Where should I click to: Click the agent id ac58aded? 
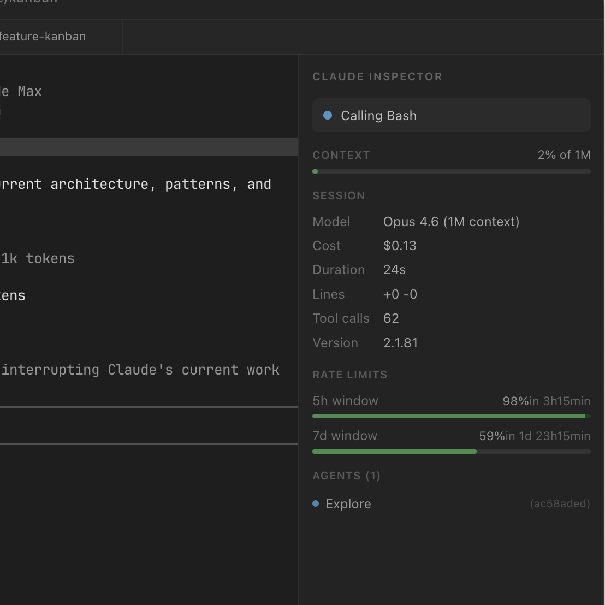560,503
